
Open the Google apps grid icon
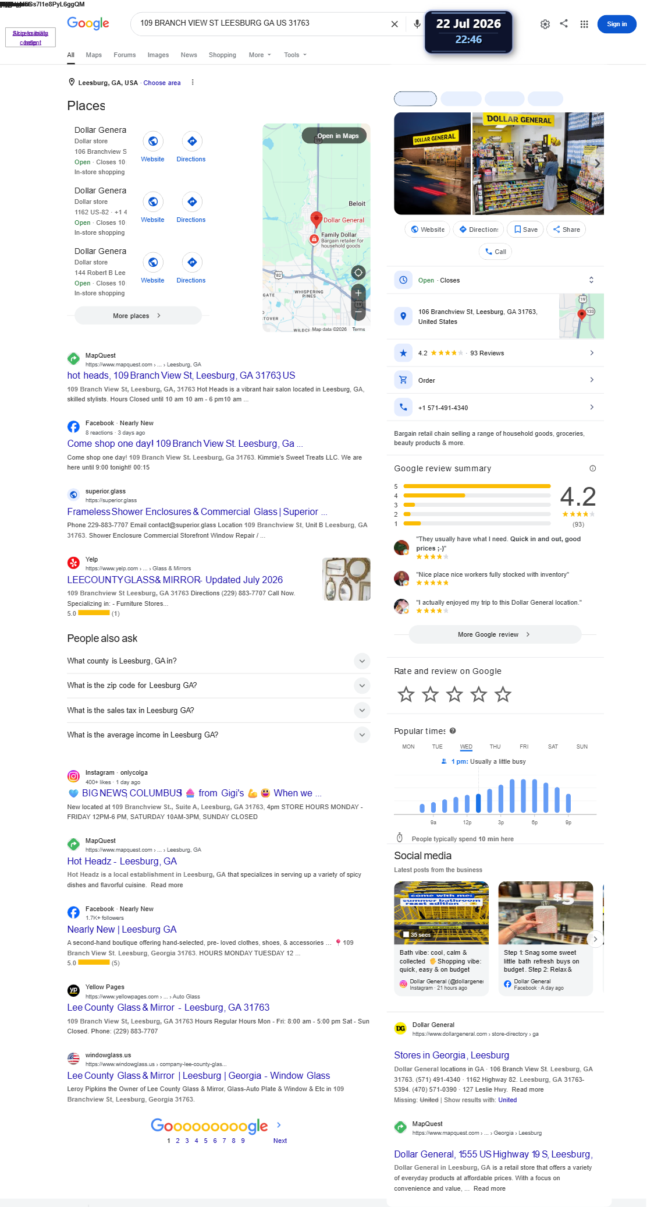pyautogui.click(x=584, y=24)
